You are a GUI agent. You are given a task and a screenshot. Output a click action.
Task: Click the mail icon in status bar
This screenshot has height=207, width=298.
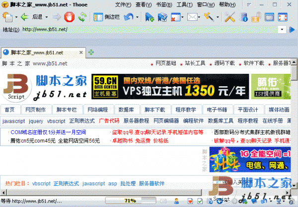coord(163,201)
